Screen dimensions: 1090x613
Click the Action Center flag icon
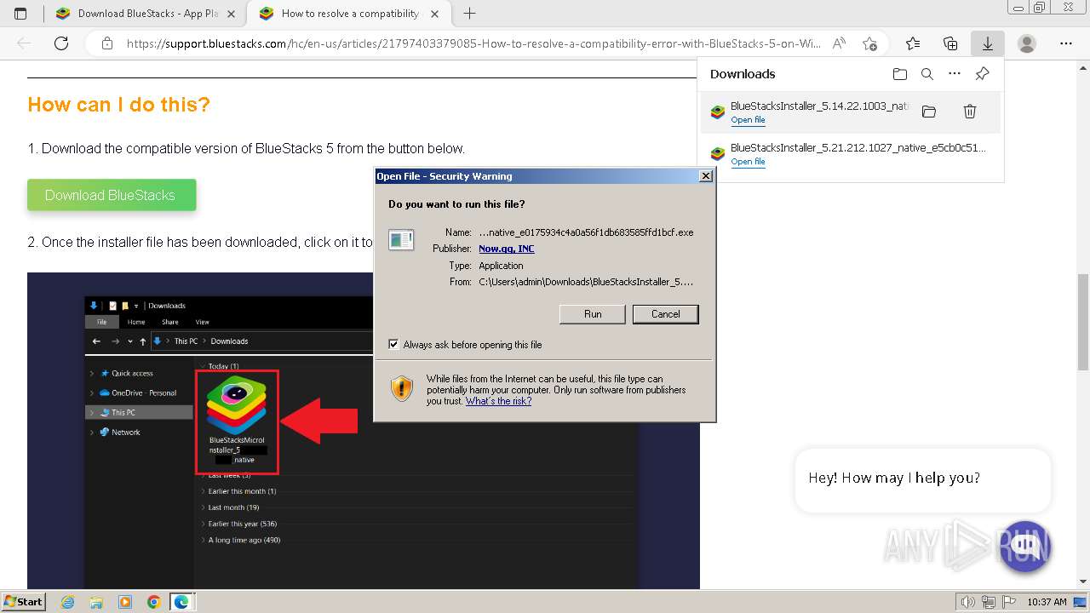1010,602
